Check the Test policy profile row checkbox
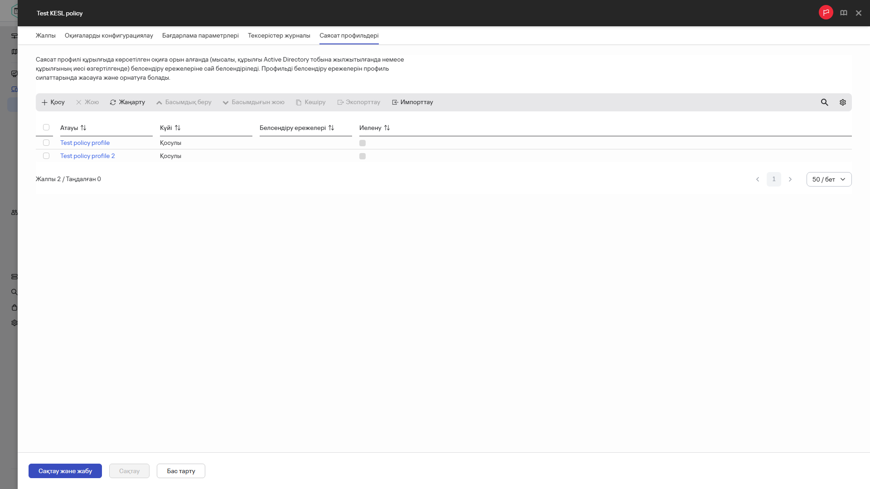The image size is (870, 489). click(46, 143)
